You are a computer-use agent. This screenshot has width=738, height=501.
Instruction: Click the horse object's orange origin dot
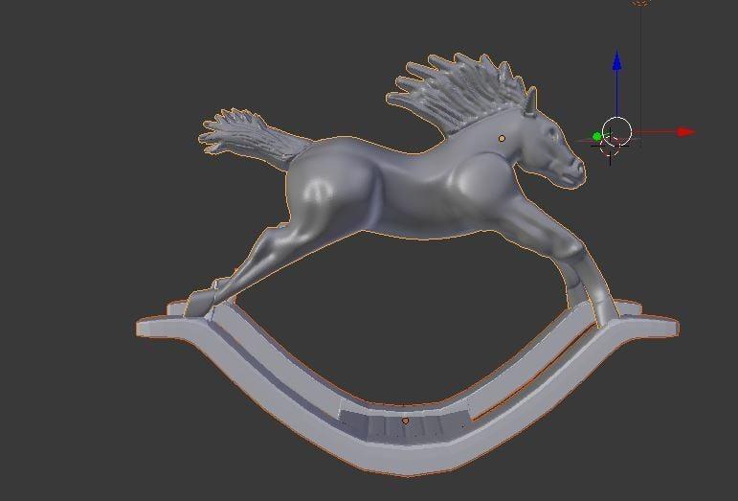pos(502,139)
